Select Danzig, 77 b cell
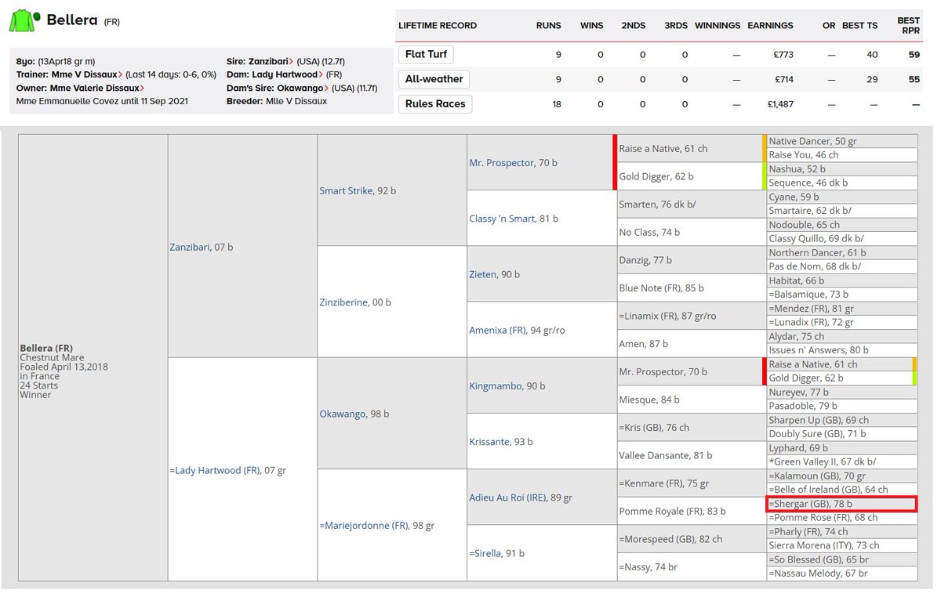This screenshot has width=941, height=597. coord(692,260)
